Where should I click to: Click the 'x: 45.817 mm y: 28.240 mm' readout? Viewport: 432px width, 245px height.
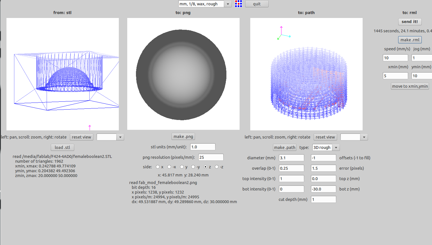pos(183,175)
